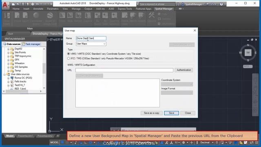261x147 pixels.
Task: Click the Dept92 folder icon
Action: pyautogui.click(x=12, y=49)
